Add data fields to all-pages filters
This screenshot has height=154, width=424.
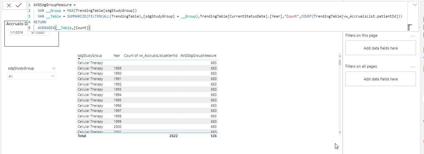[381, 79]
